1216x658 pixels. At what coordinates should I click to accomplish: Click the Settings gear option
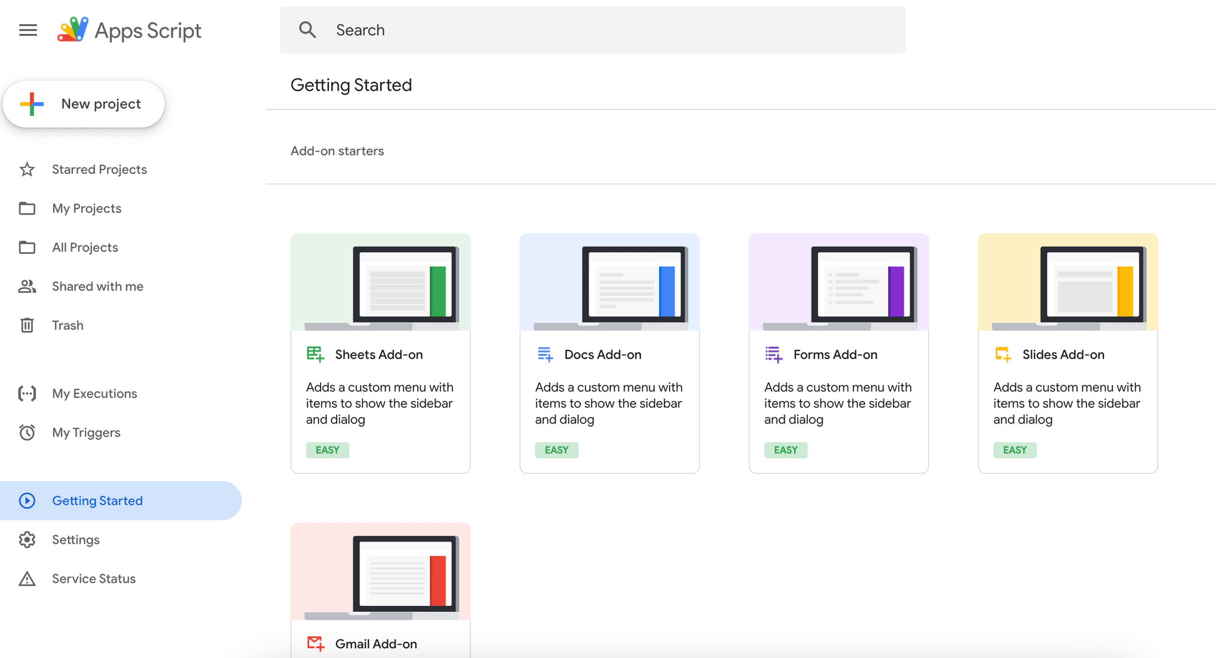(75, 539)
